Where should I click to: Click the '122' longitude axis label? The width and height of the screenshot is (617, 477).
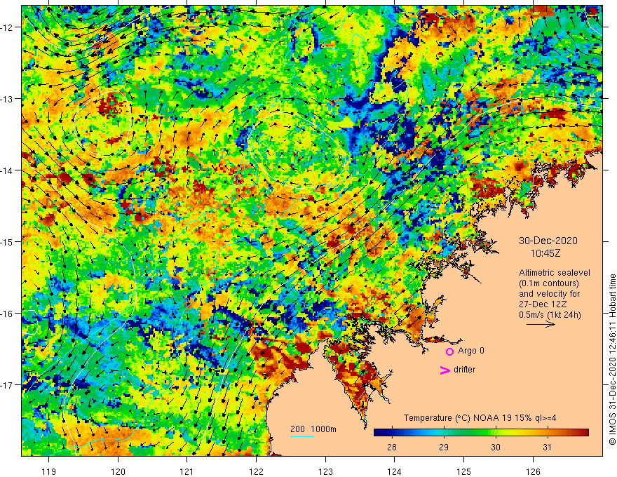tap(256, 471)
